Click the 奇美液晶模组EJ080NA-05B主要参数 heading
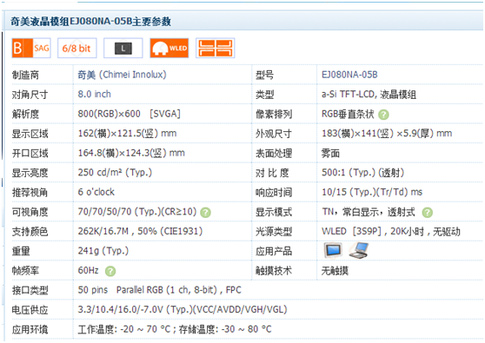The height and width of the screenshot is (343, 485). pos(90,22)
